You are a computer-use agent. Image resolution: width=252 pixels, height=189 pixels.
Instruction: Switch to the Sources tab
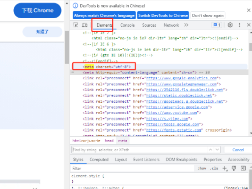pyautogui.click(x=149, y=25)
